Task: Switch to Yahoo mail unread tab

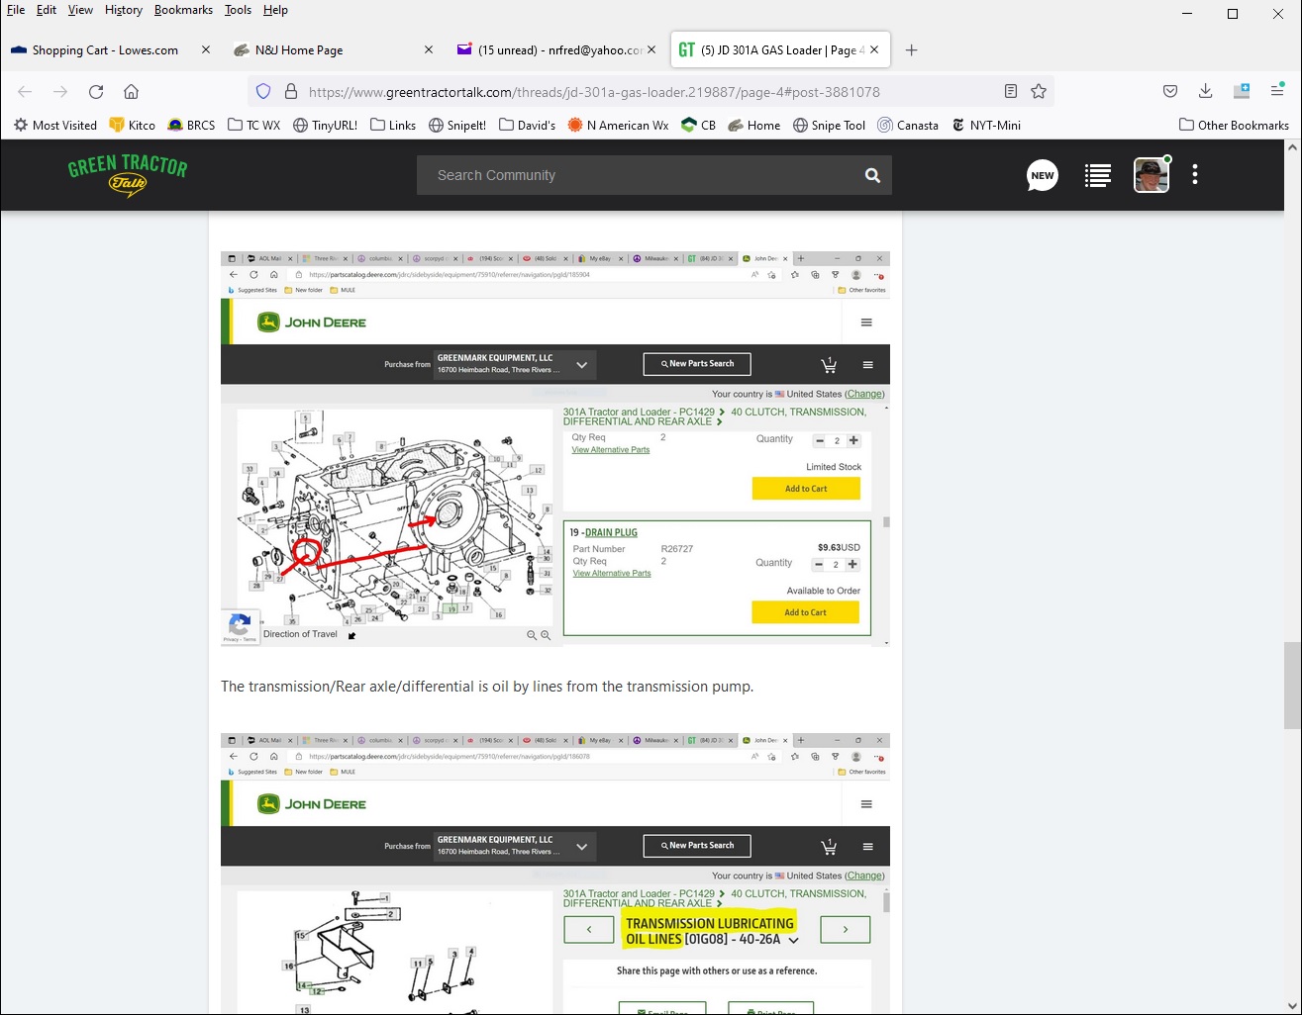Action: point(554,49)
